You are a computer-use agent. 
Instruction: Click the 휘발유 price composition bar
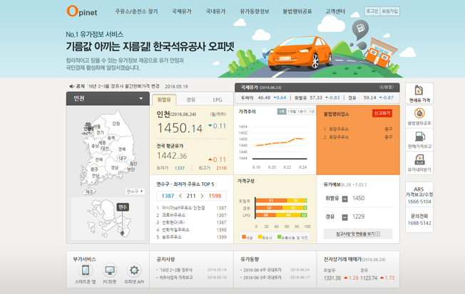tap(281, 201)
